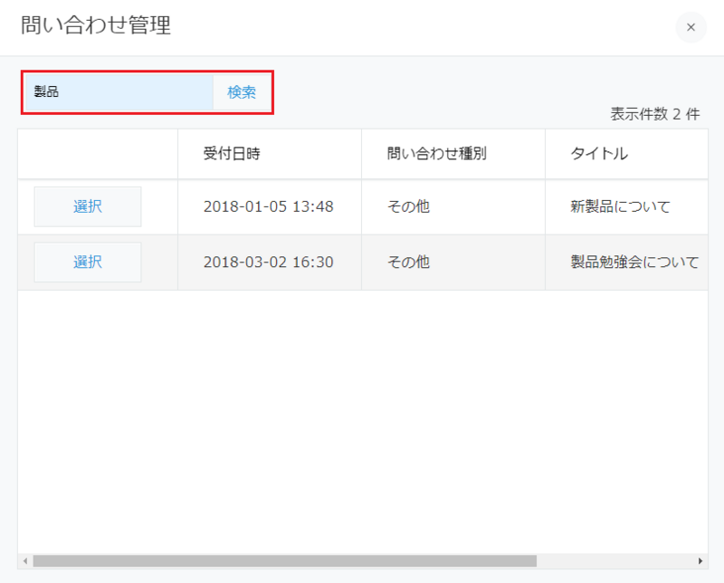Click the 受付日時 column header

tap(232, 153)
